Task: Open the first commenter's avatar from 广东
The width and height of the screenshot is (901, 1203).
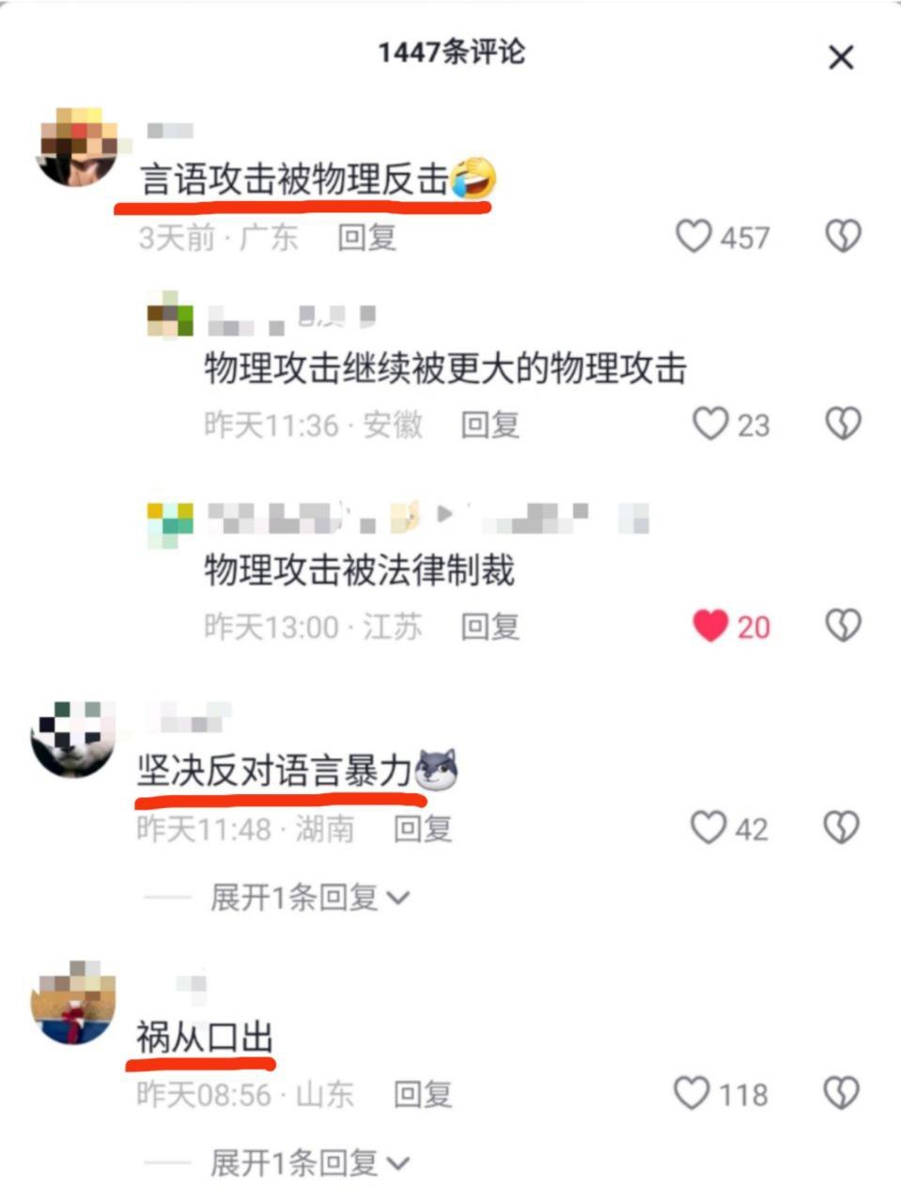Action: coord(77,148)
